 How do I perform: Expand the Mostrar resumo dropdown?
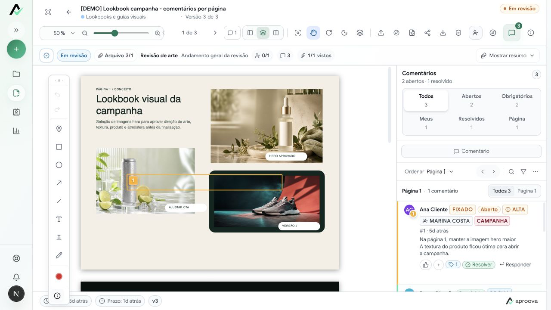508,56
